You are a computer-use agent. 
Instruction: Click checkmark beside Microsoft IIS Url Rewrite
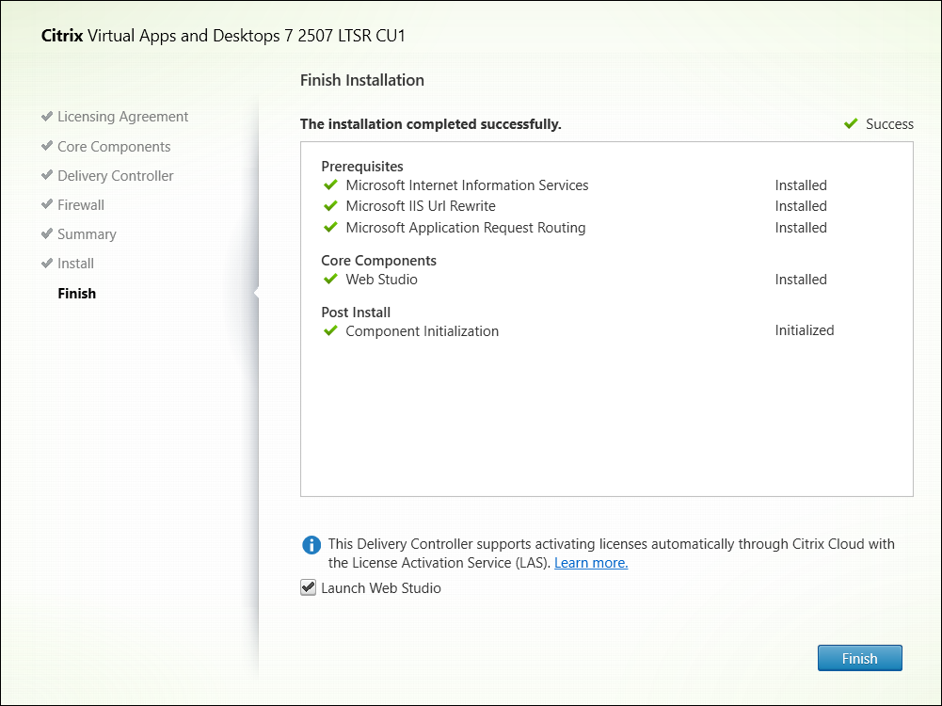(x=330, y=206)
